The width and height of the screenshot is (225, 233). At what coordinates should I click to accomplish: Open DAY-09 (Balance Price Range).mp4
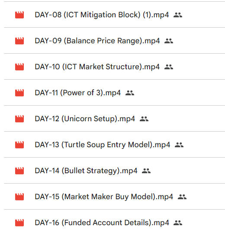pos(97,41)
